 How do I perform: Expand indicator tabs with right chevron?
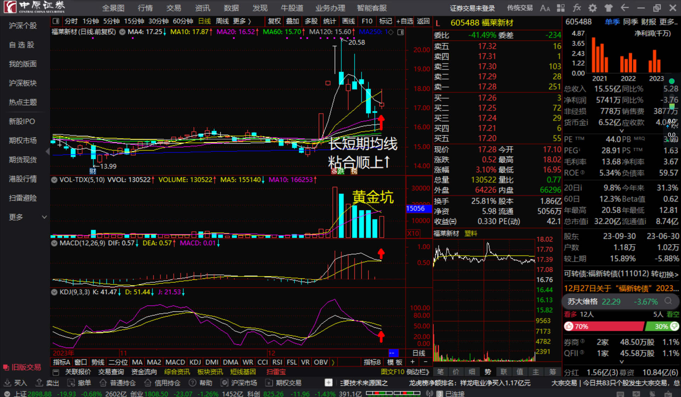pyautogui.click(x=333, y=362)
